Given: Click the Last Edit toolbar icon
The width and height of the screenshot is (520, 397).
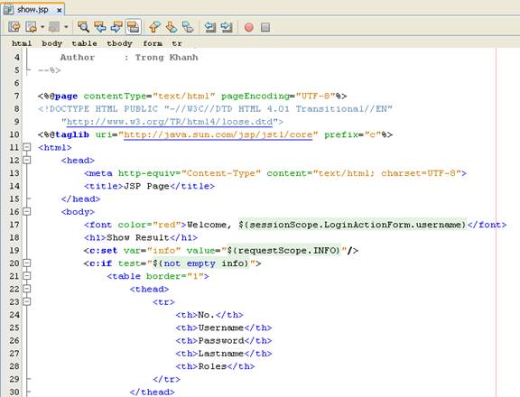Looking at the screenshot, I should point(14,27).
